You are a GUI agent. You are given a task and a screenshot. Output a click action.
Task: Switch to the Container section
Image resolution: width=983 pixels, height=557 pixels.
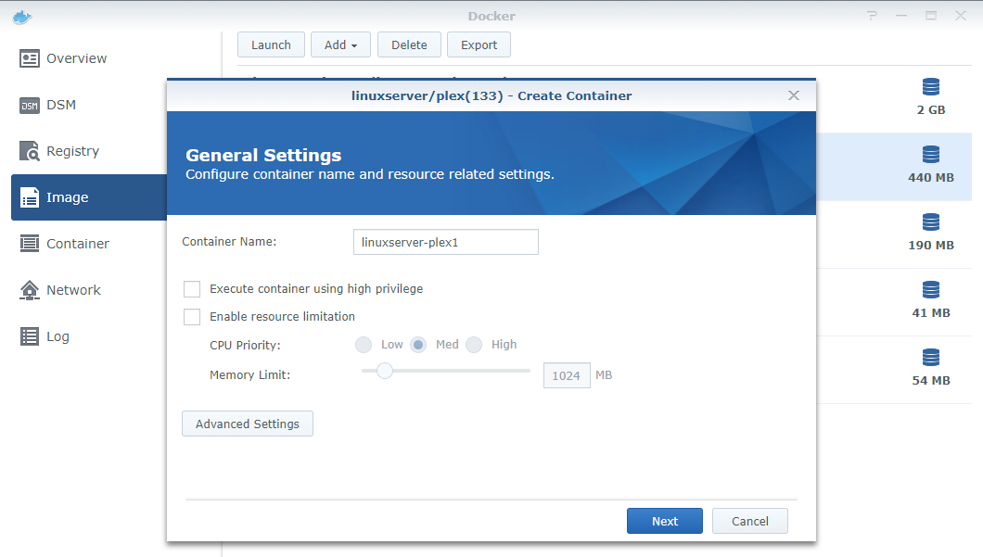pyautogui.click(x=78, y=244)
